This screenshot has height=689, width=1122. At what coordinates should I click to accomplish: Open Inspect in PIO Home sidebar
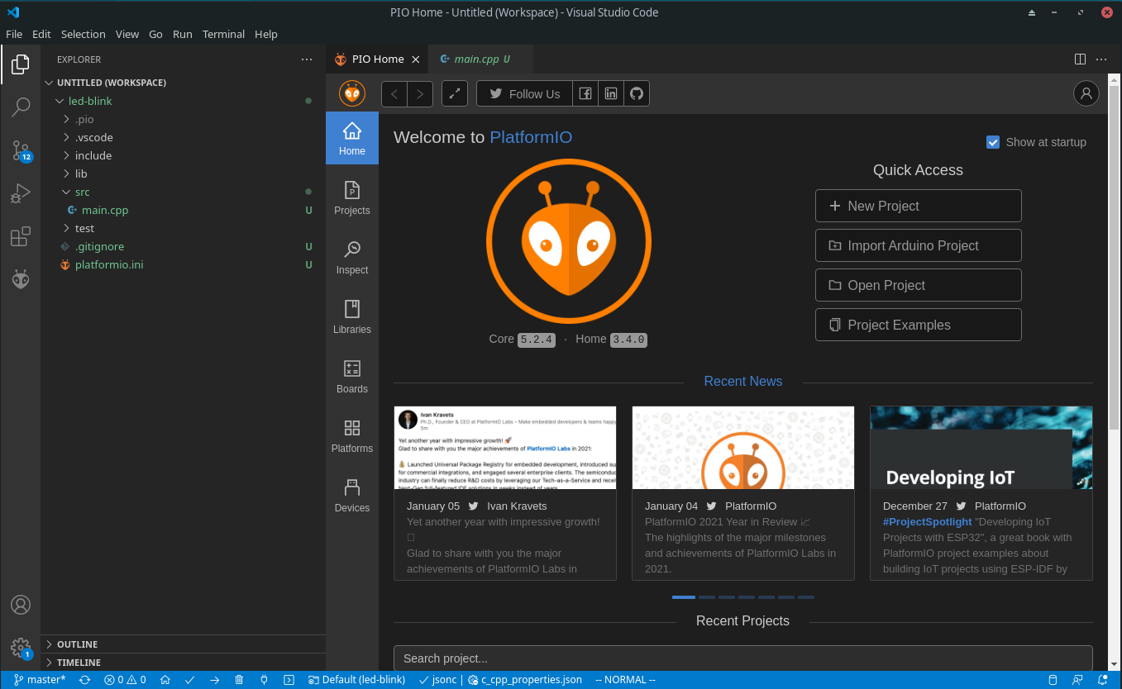pyautogui.click(x=352, y=259)
